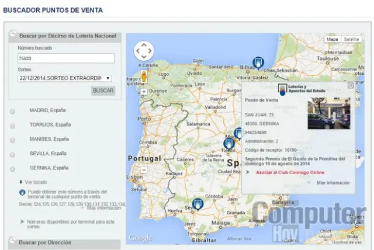
Task: Click the Toledo area map marker
Action: pos(228,143)
